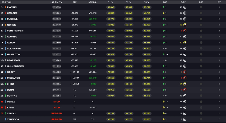Viewport: 226px width, 123px height.
Task: Click Sainz's red stopped status square
Action: click(2, 107)
